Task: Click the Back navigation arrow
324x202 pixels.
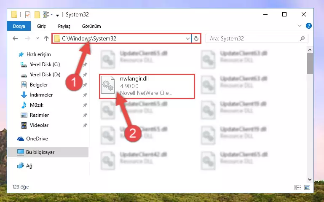Action: 15,38
